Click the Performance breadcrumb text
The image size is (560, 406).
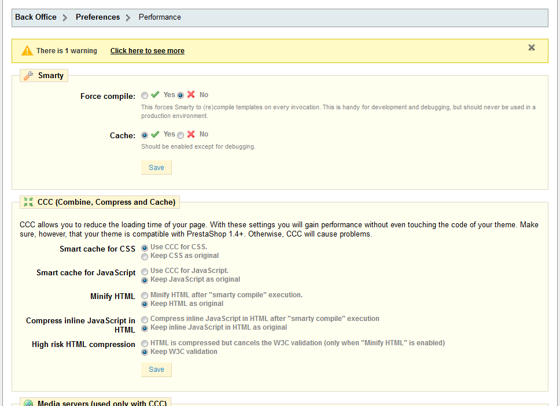pos(160,17)
